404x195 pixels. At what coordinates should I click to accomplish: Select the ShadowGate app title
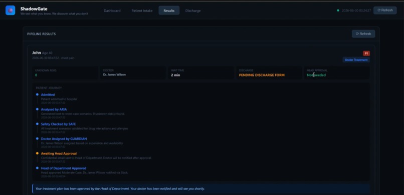34,8
